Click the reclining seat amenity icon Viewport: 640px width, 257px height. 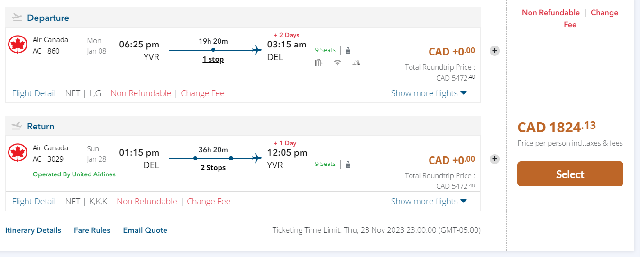[357, 62]
